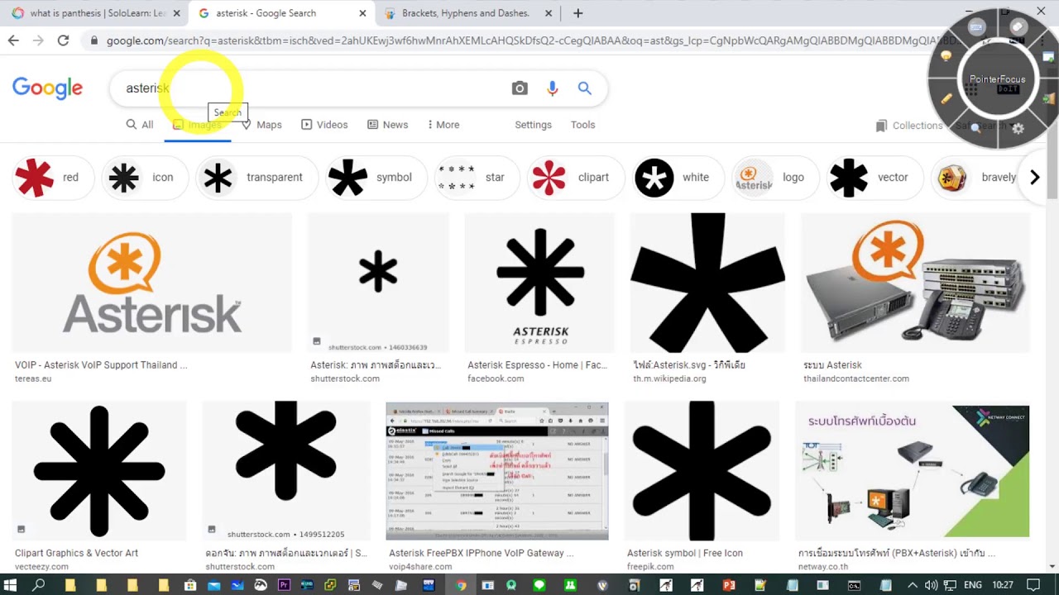Open the netway.co.th PBX diagram image

point(913,471)
